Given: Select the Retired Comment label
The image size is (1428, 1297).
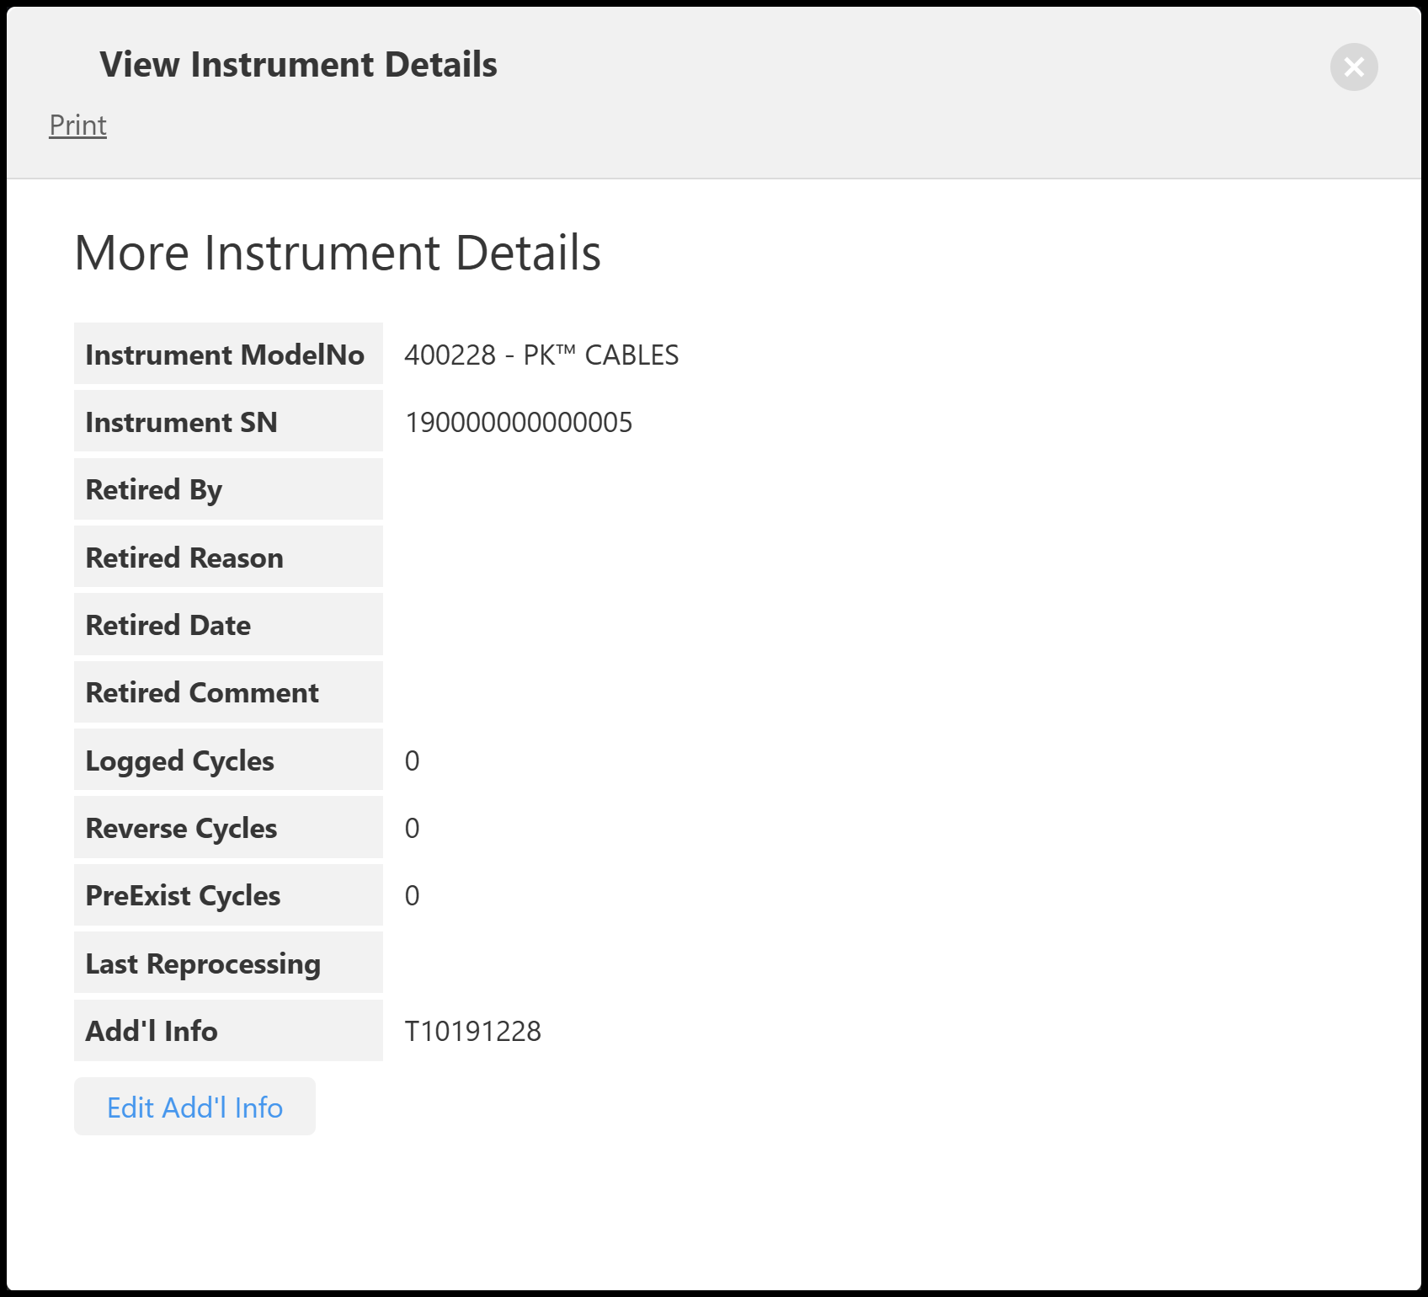Looking at the screenshot, I should [201, 692].
